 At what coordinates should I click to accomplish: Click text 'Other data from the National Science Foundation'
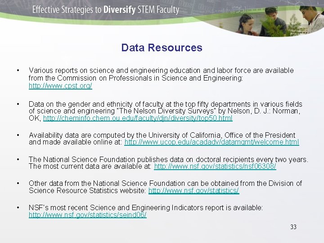pos(107,183)
